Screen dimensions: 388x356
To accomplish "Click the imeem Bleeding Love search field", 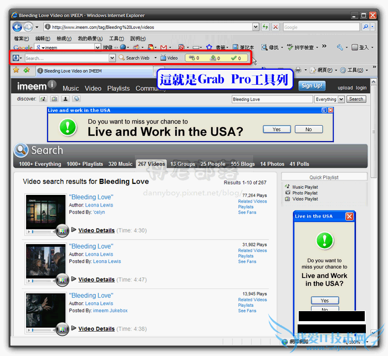I will [272, 99].
